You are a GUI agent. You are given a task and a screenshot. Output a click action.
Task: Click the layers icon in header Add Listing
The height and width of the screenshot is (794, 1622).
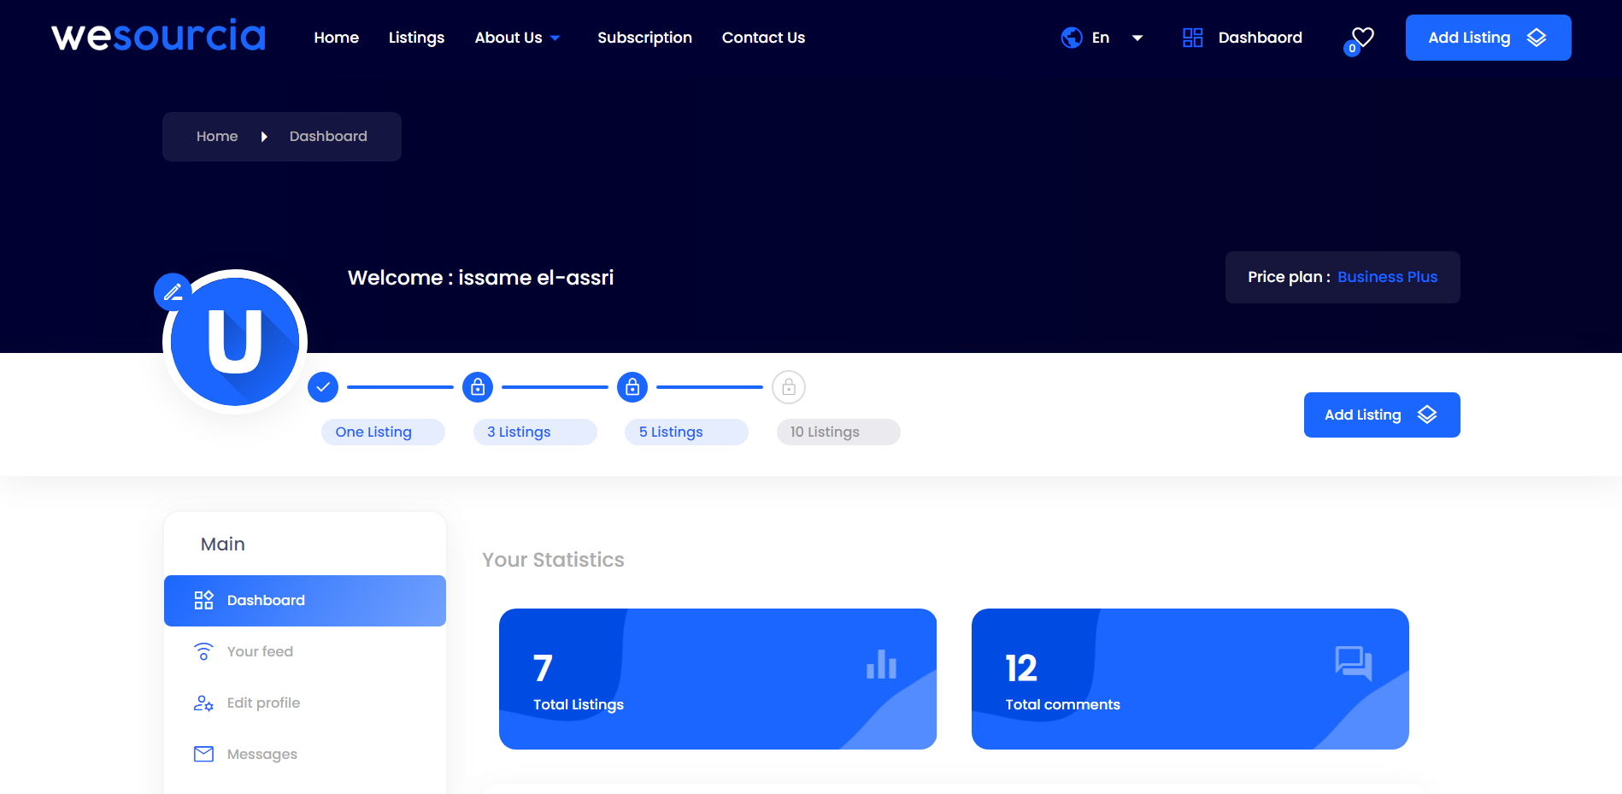point(1537,38)
